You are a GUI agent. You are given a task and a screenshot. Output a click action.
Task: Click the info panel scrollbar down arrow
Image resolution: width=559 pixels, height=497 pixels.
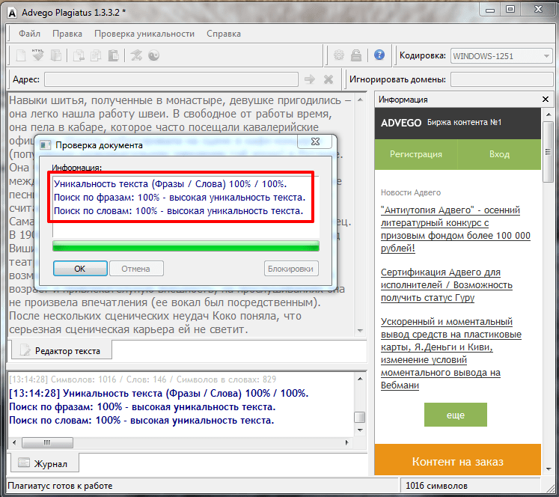549,469
